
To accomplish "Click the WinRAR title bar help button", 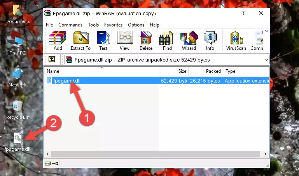I will coord(243,13).
